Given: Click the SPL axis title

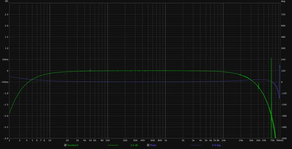Looking at the screenshot, I should coord(7,1).
